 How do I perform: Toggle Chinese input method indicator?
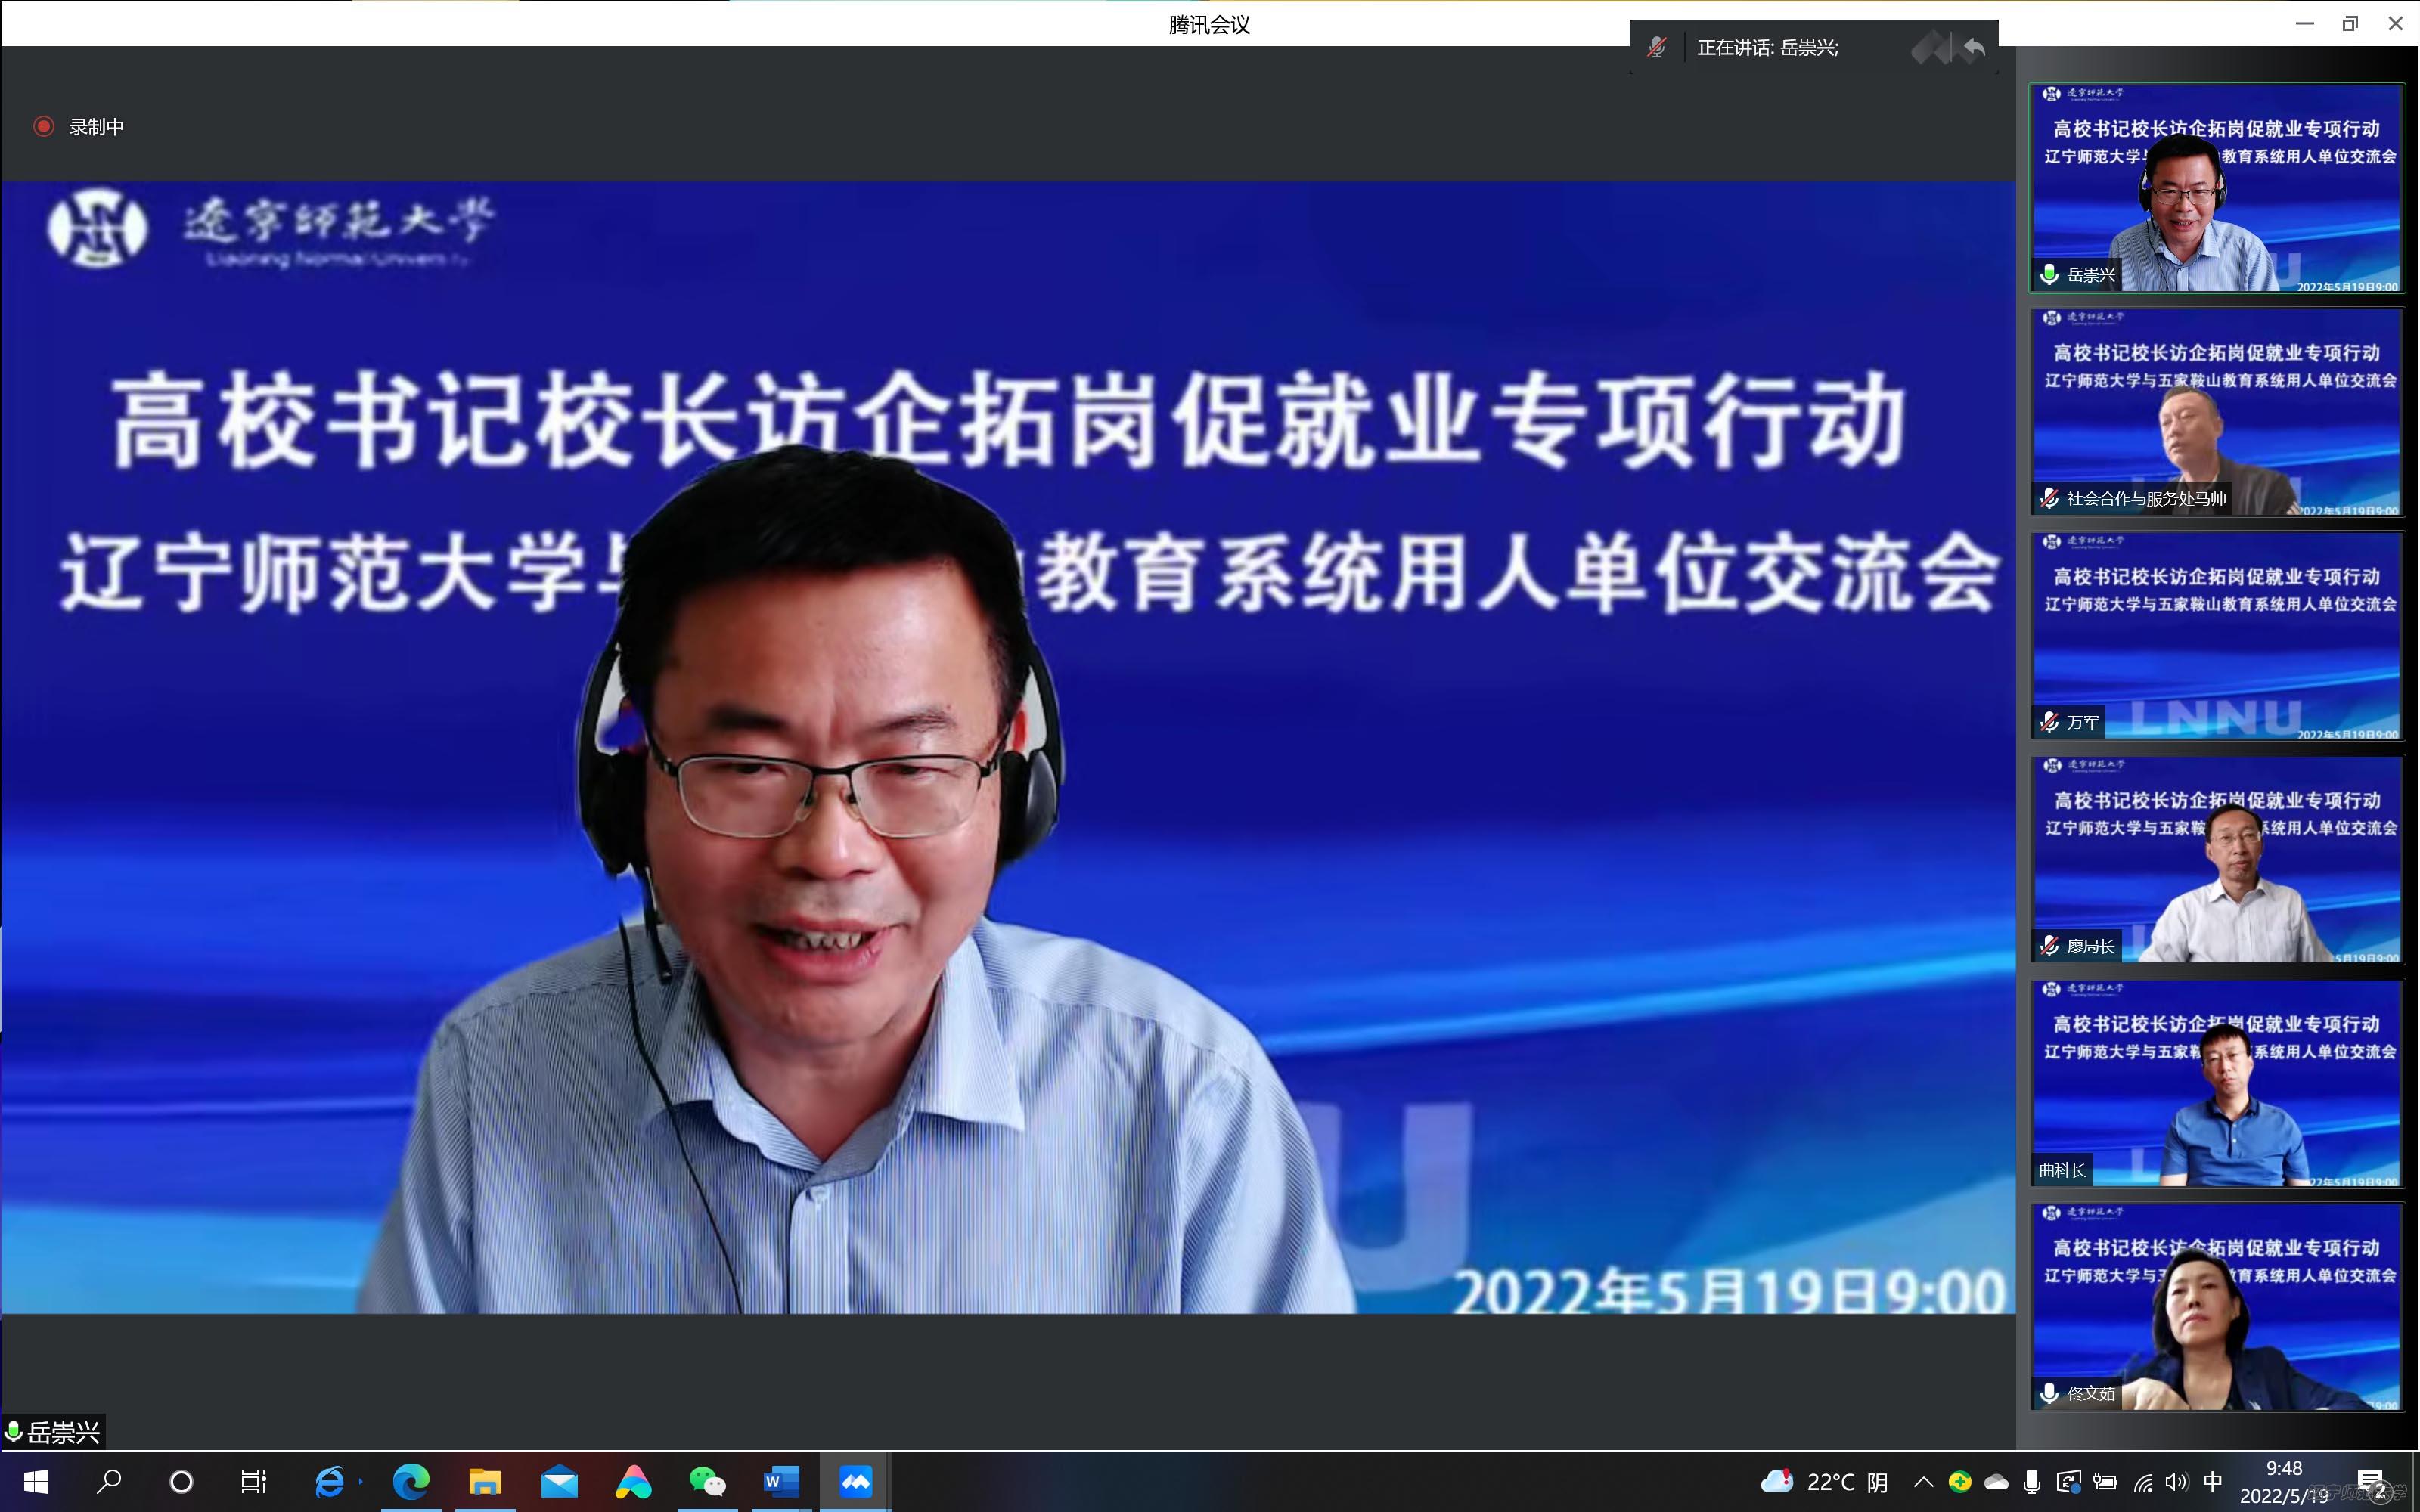point(2213,1481)
